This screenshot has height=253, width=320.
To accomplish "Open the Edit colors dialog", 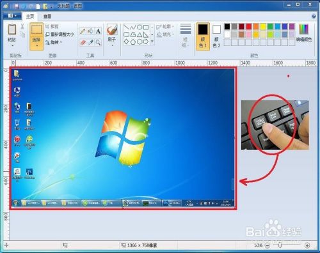I will [304, 33].
